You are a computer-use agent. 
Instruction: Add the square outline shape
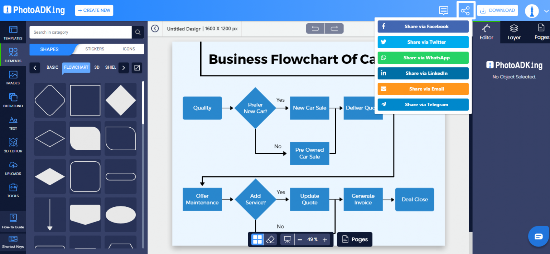[x=85, y=100]
